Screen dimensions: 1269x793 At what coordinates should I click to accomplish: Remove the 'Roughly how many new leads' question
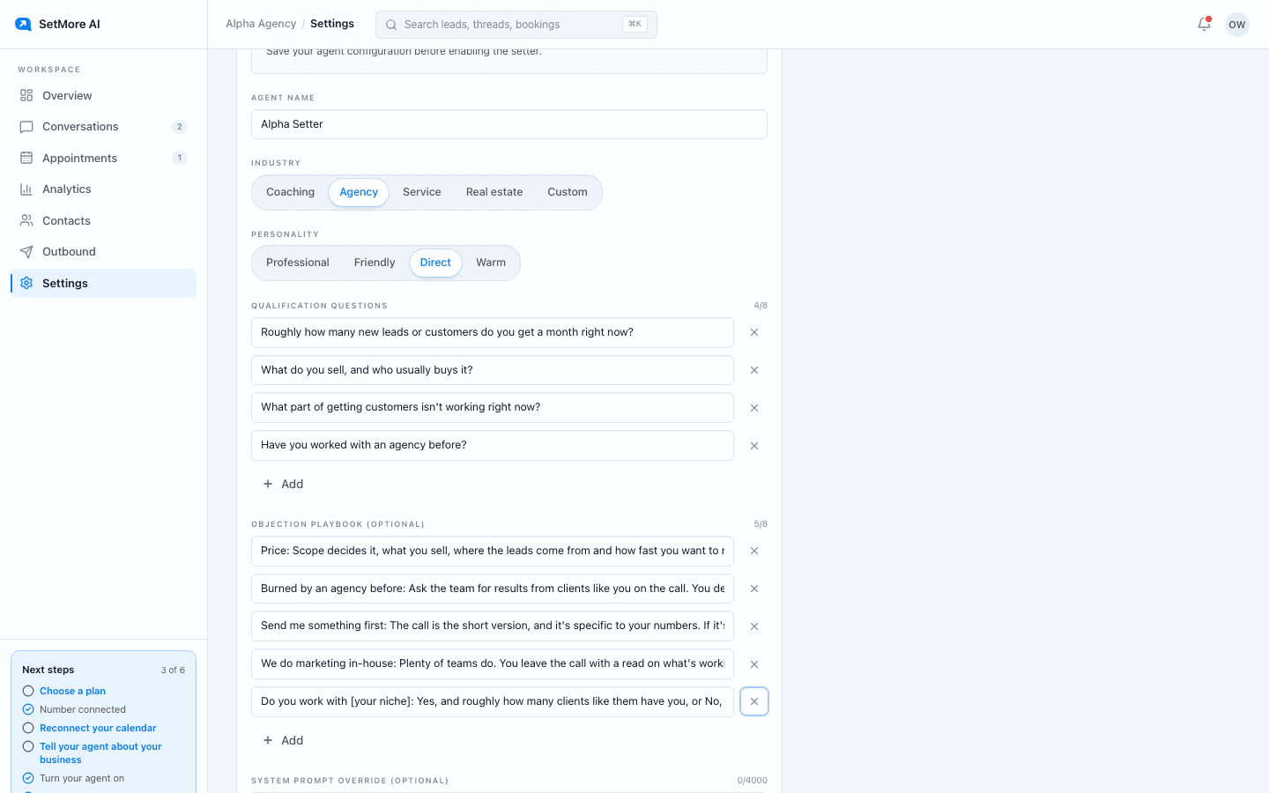pos(754,332)
